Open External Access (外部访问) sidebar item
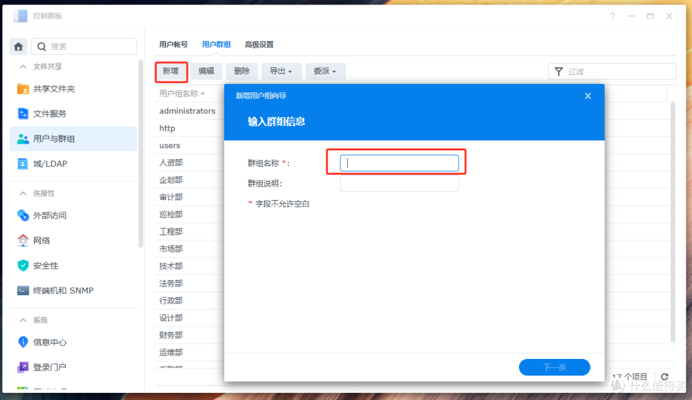The image size is (692, 400). (73, 215)
